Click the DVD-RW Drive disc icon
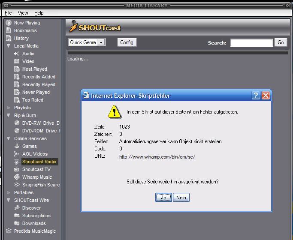This screenshot has height=240, width=293. point(17,123)
